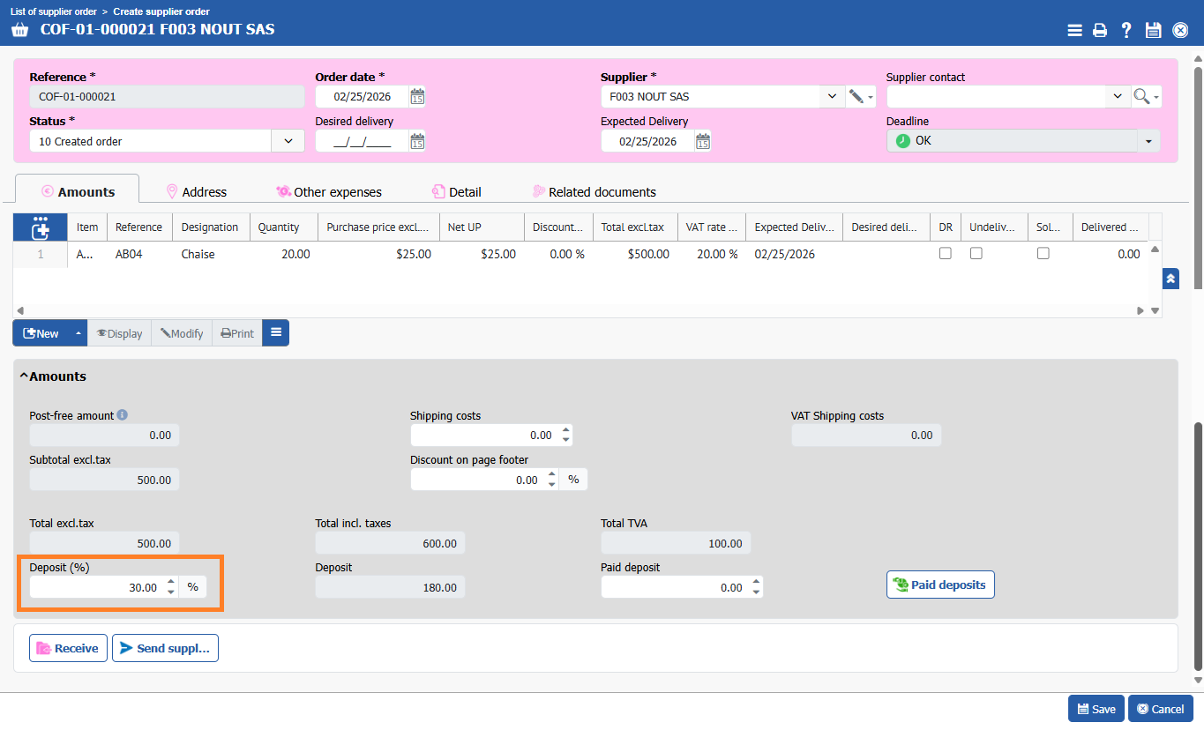This screenshot has height=730, width=1204.
Task: Check the DR checkbox for row 1
Action: 946,253
